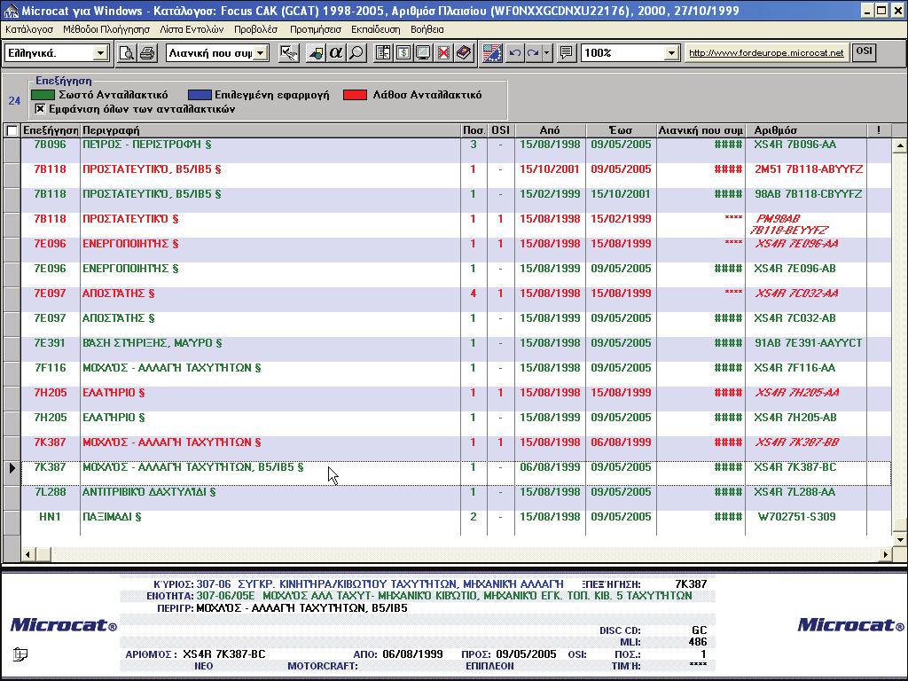Image resolution: width=908 pixels, height=681 pixels.
Task: Click the red 'Λάθος Ανταλλακτικό' legend swatch
Action: point(355,95)
